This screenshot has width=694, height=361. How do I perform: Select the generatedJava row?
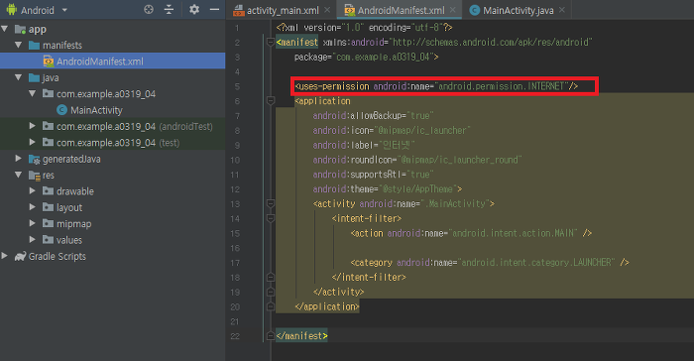(x=112, y=159)
